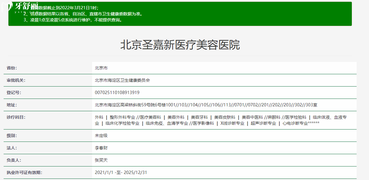Click the province value 北京市

101,68
